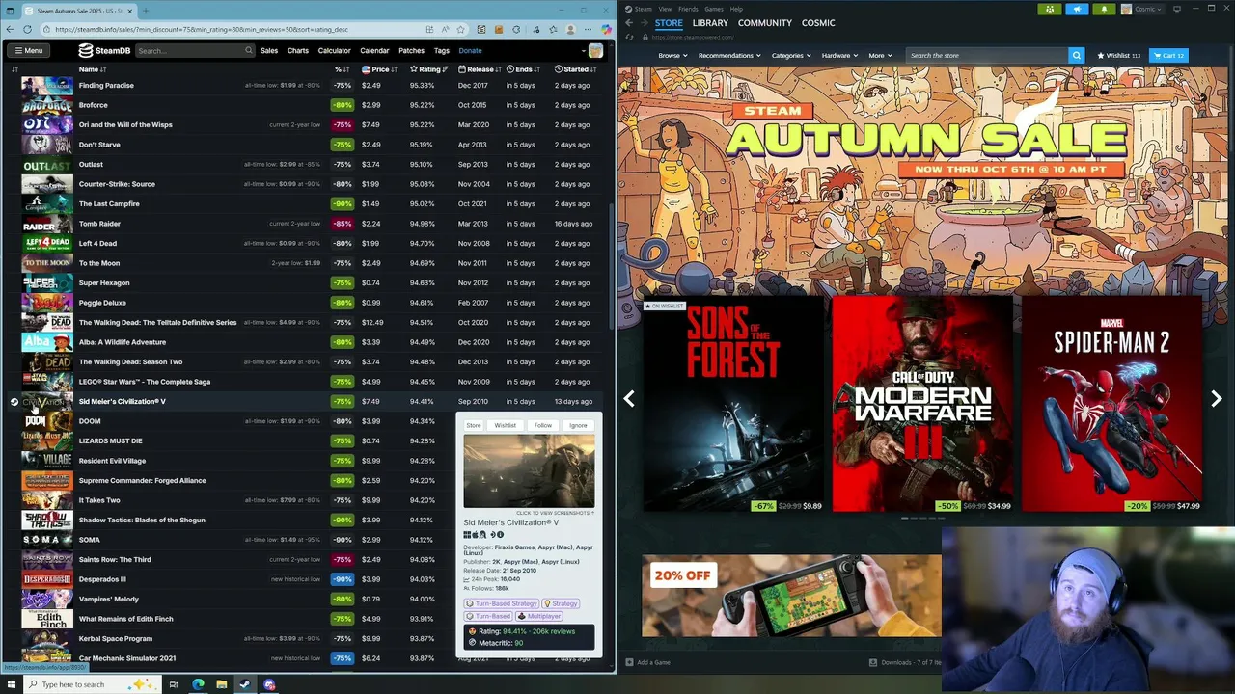Open Tags in SteamDB navigation
Viewport: 1235px width, 694px height.
442,50
